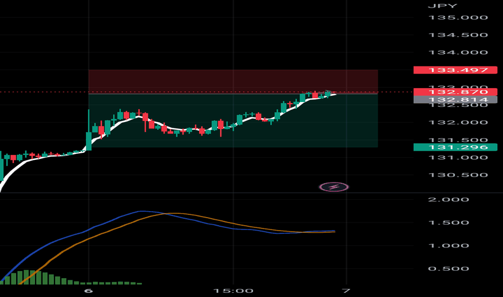
Task: Click the day 6 time axis label
Action: (x=89, y=291)
